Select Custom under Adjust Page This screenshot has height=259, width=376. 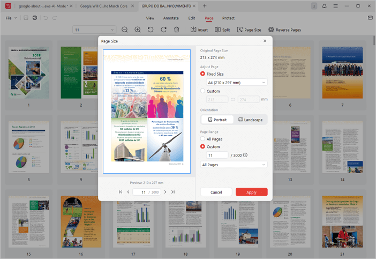tap(202, 91)
